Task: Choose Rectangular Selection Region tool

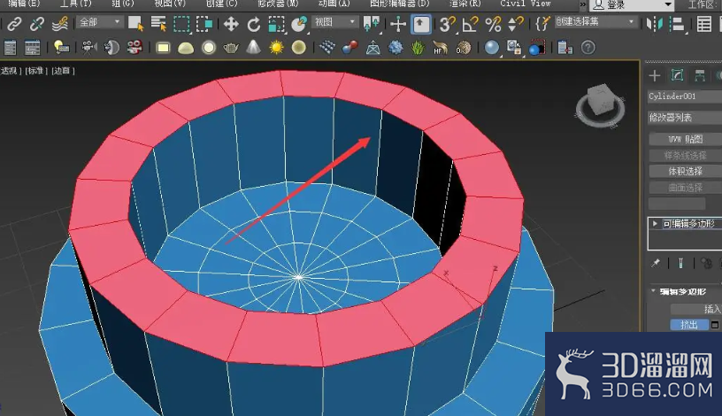Action: (181, 24)
